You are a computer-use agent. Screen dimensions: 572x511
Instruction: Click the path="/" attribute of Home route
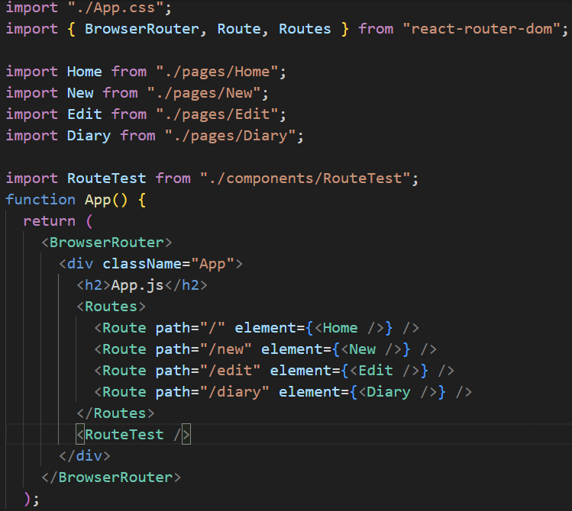tap(190, 328)
